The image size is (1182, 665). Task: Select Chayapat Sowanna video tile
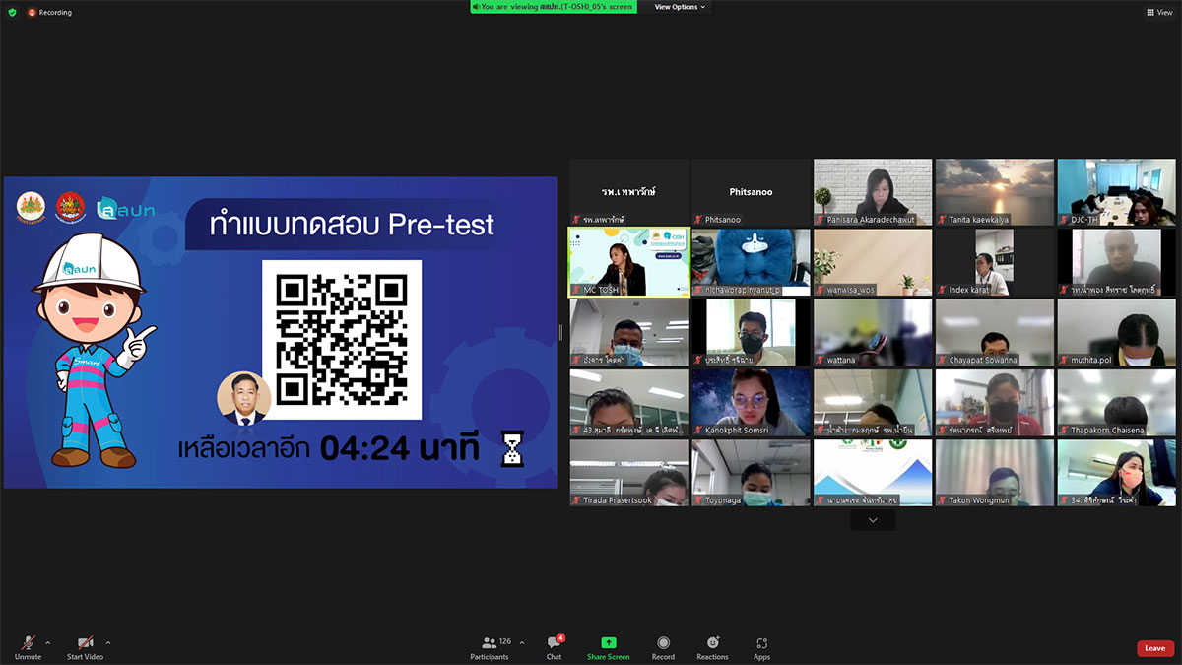pos(994,332)
